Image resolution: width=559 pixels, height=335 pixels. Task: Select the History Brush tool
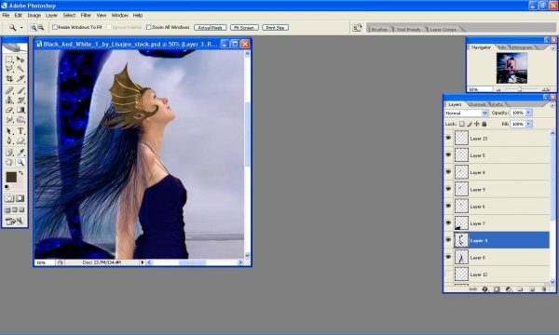click(x=20, y=100)
